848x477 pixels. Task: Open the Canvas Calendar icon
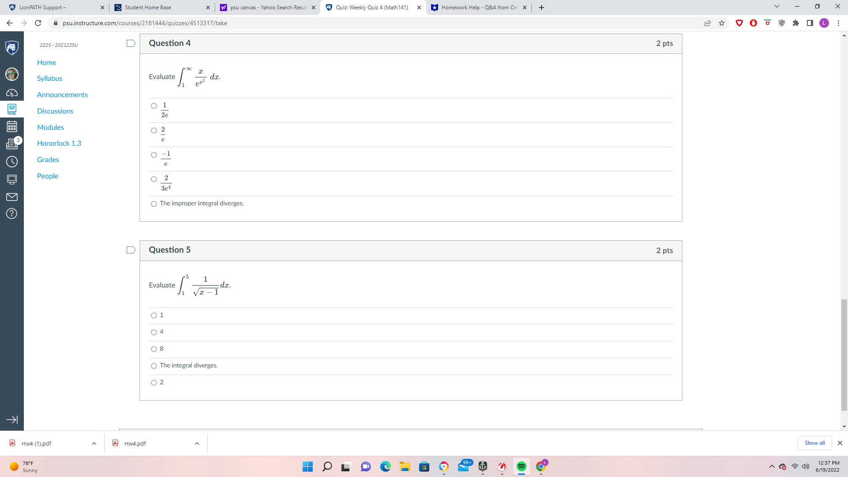coord(12,127)
